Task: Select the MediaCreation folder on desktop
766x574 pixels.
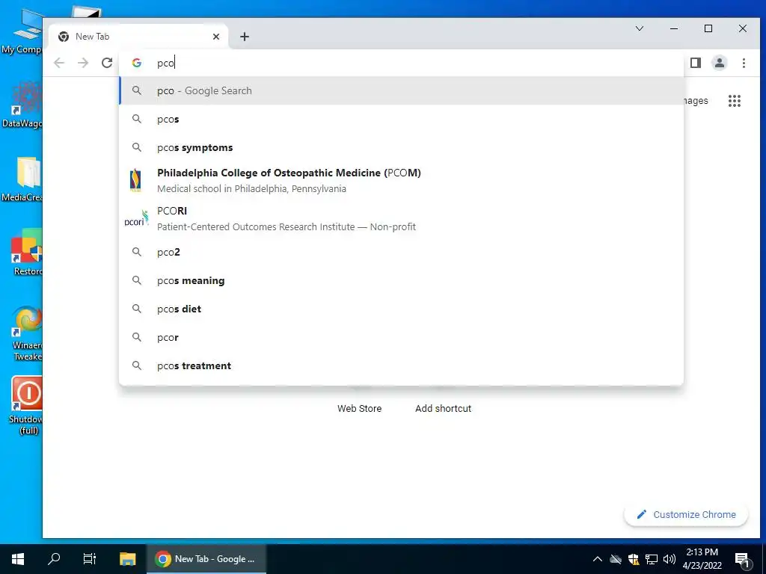Action: [22, 179]
